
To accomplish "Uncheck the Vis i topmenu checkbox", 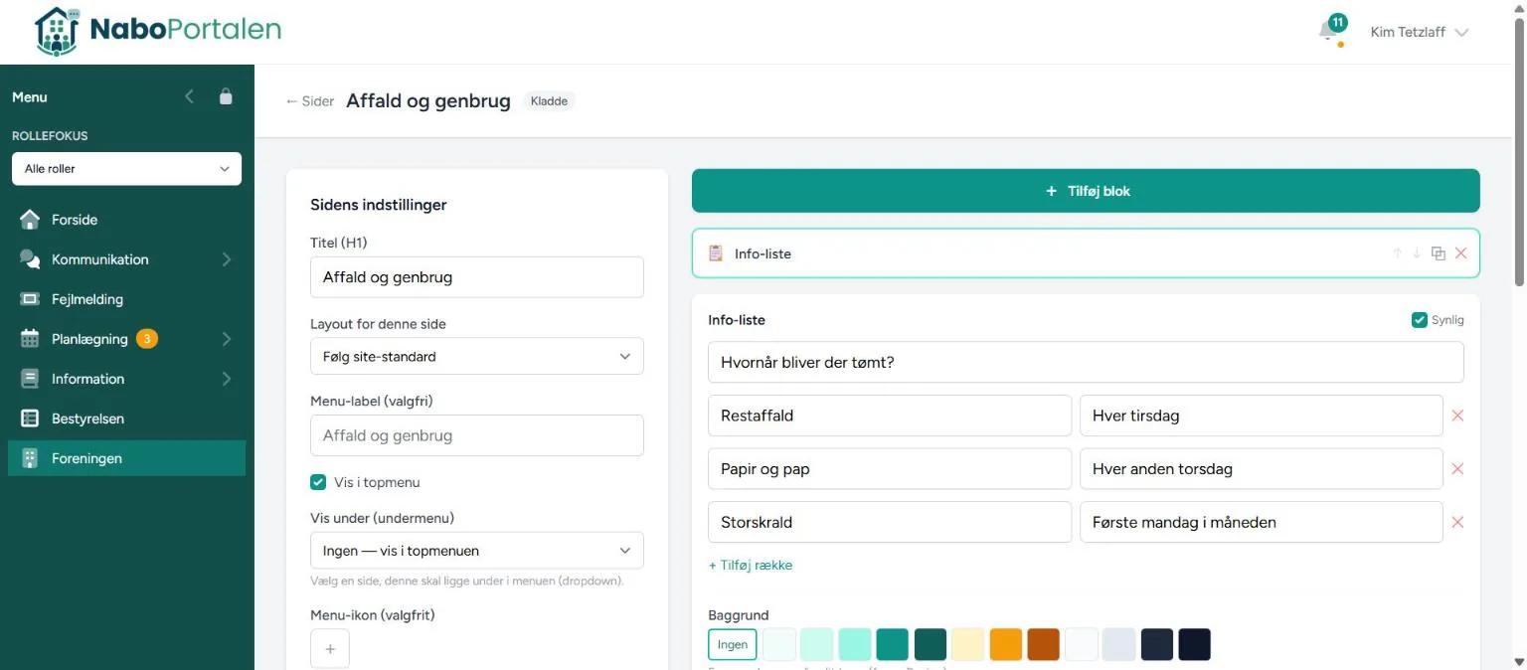I will (x=318, y=482).
